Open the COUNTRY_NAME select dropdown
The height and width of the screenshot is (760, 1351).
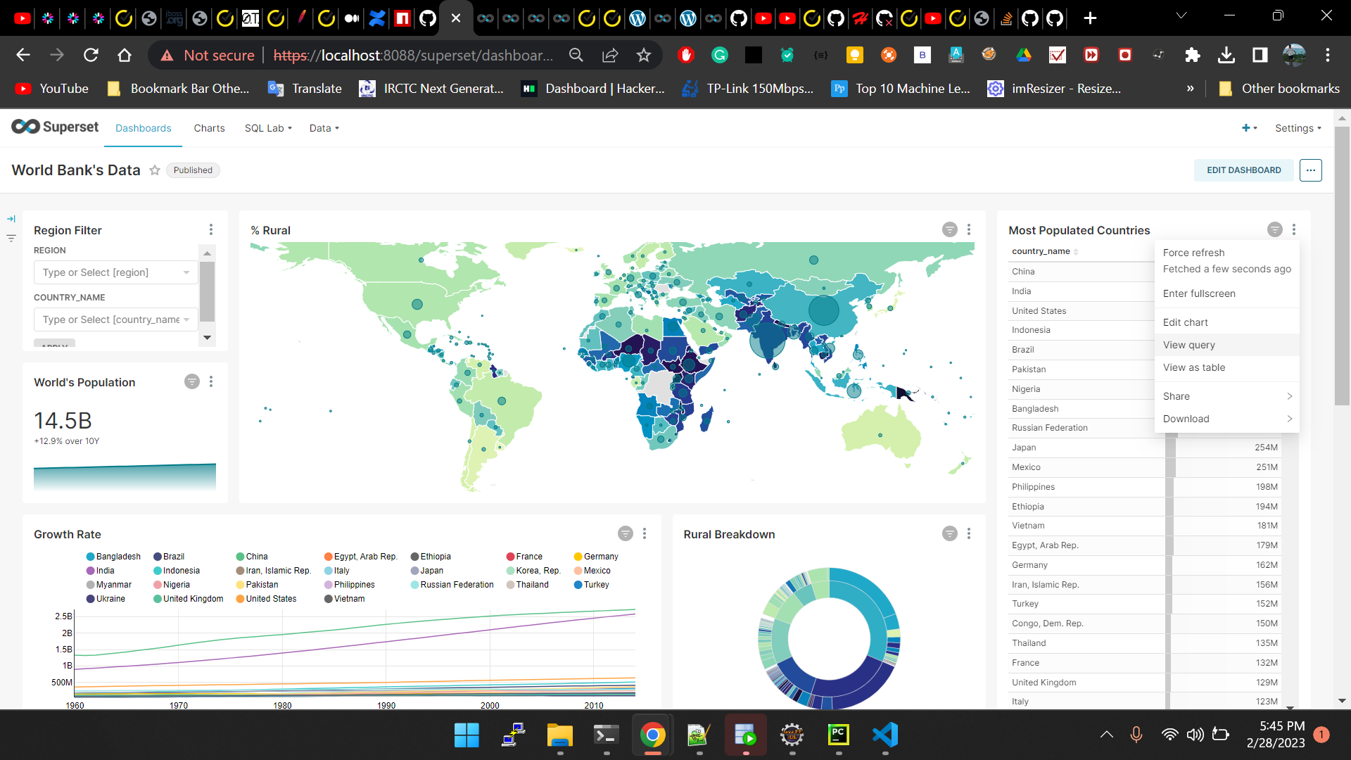[x=115, y=319]
